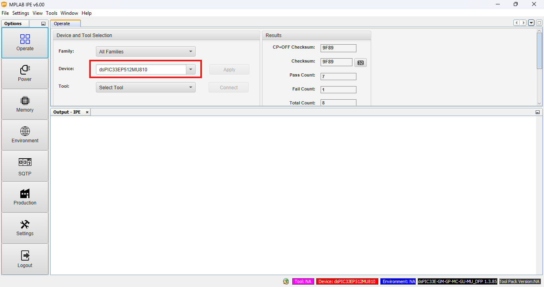This screenshot has height=287, width=544.
Task: Click the red Device status indicator
Action: [347, 281]
